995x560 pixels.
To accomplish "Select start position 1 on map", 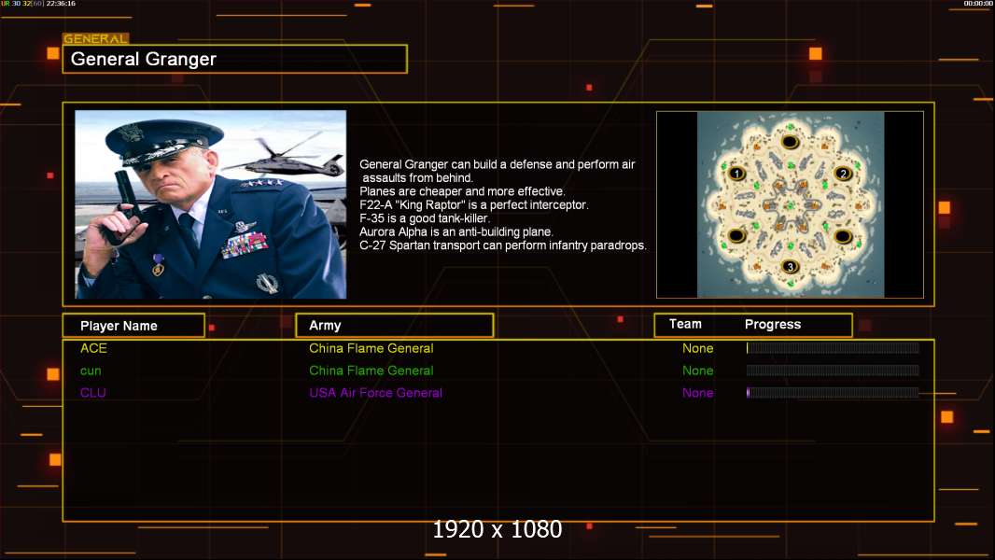I will (736, 174).
